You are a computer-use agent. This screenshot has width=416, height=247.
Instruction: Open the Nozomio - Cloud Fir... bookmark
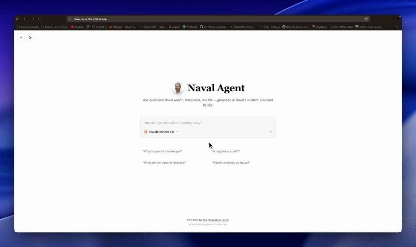point(122,27)
